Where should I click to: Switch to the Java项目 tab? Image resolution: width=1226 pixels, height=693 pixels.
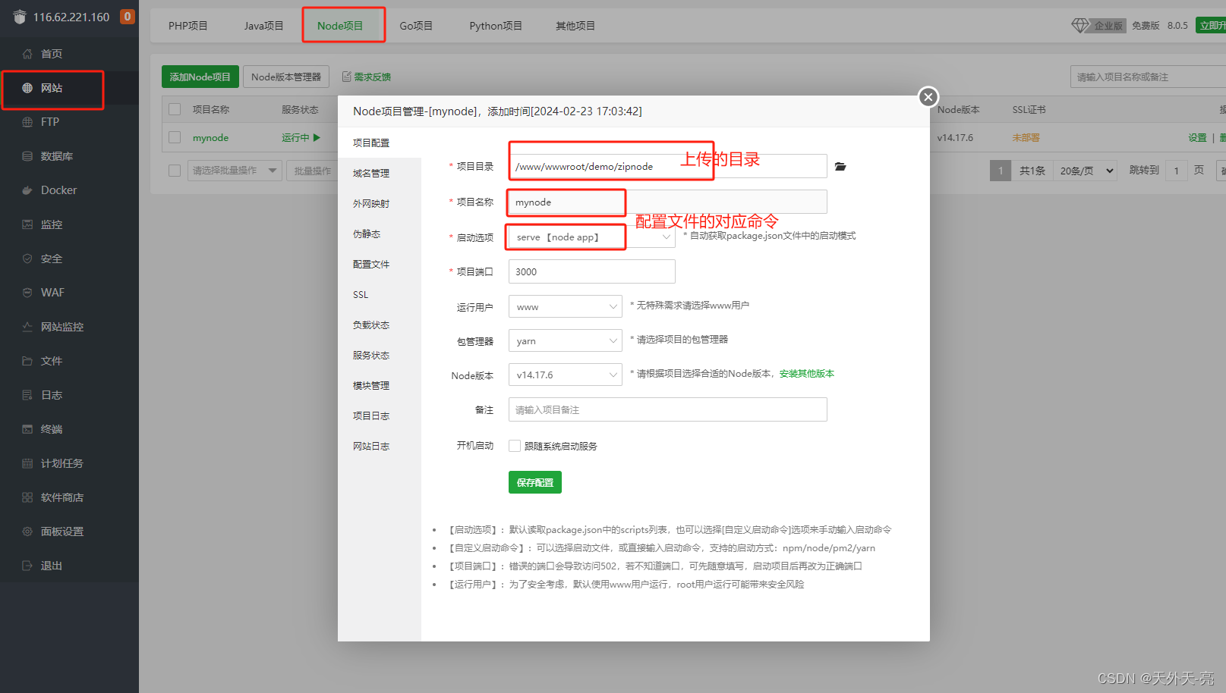click(263, 26)
